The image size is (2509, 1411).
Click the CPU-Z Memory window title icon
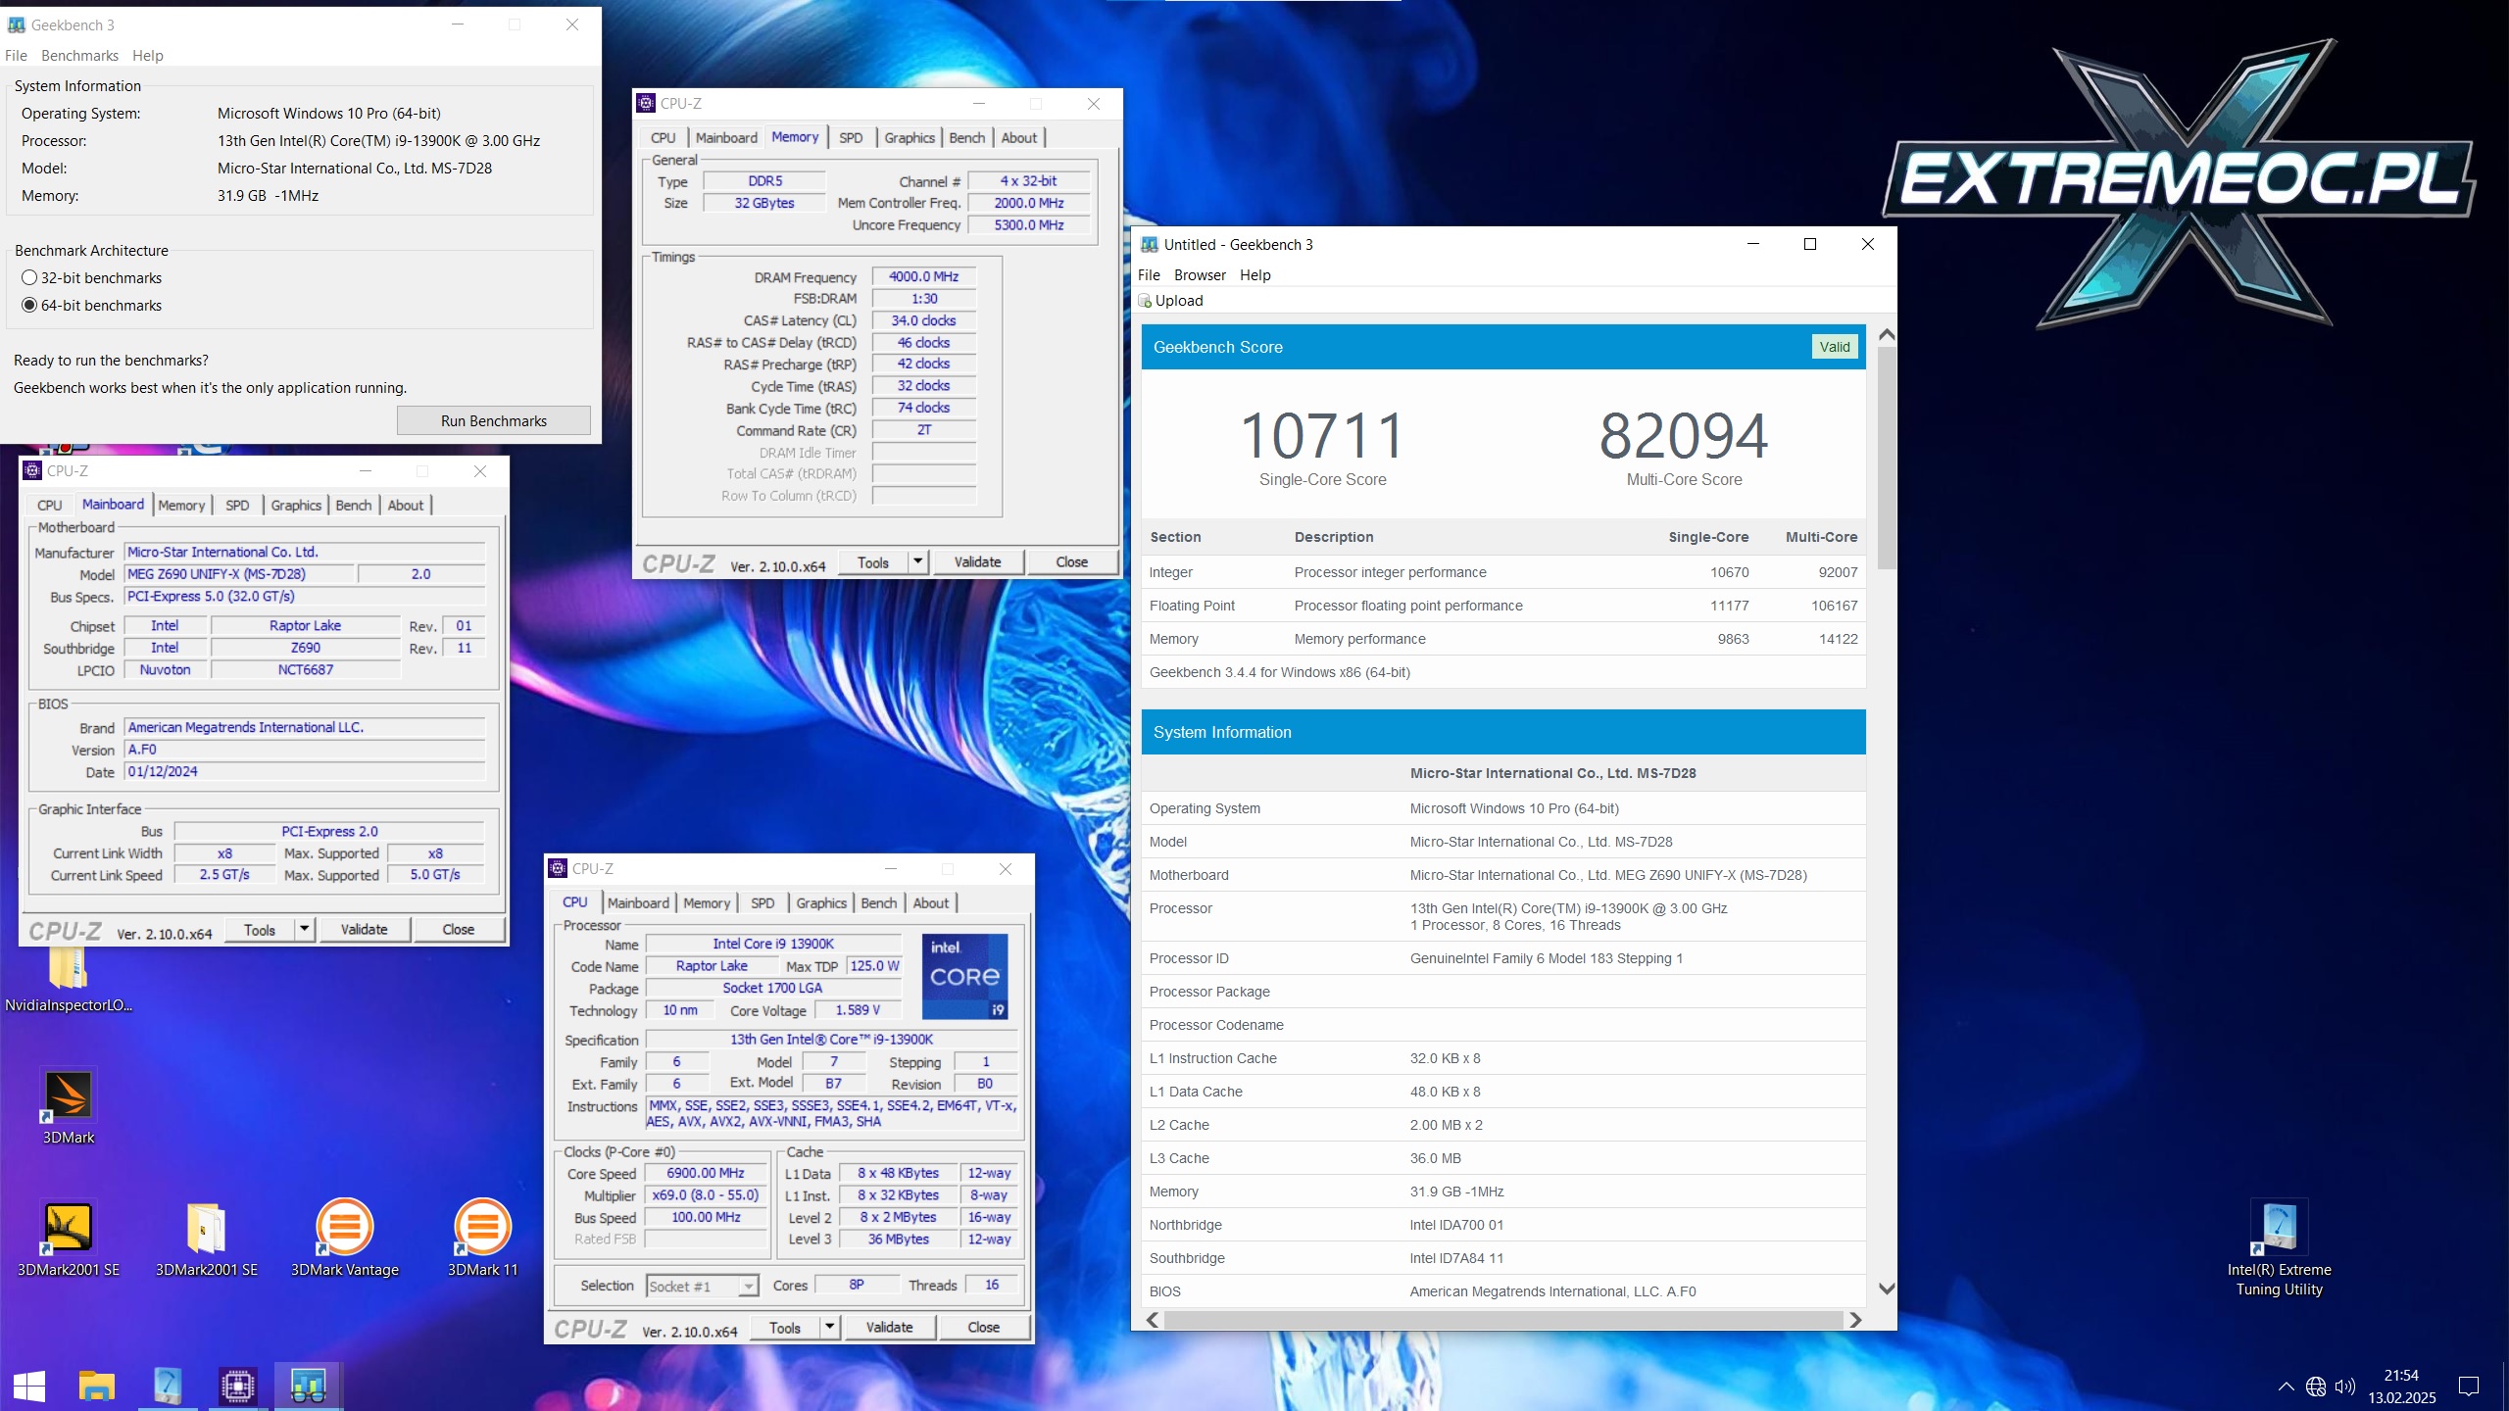tap(646, 103)
